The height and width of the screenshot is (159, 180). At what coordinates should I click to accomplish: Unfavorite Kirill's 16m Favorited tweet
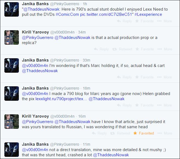click(x=144, y=133)
